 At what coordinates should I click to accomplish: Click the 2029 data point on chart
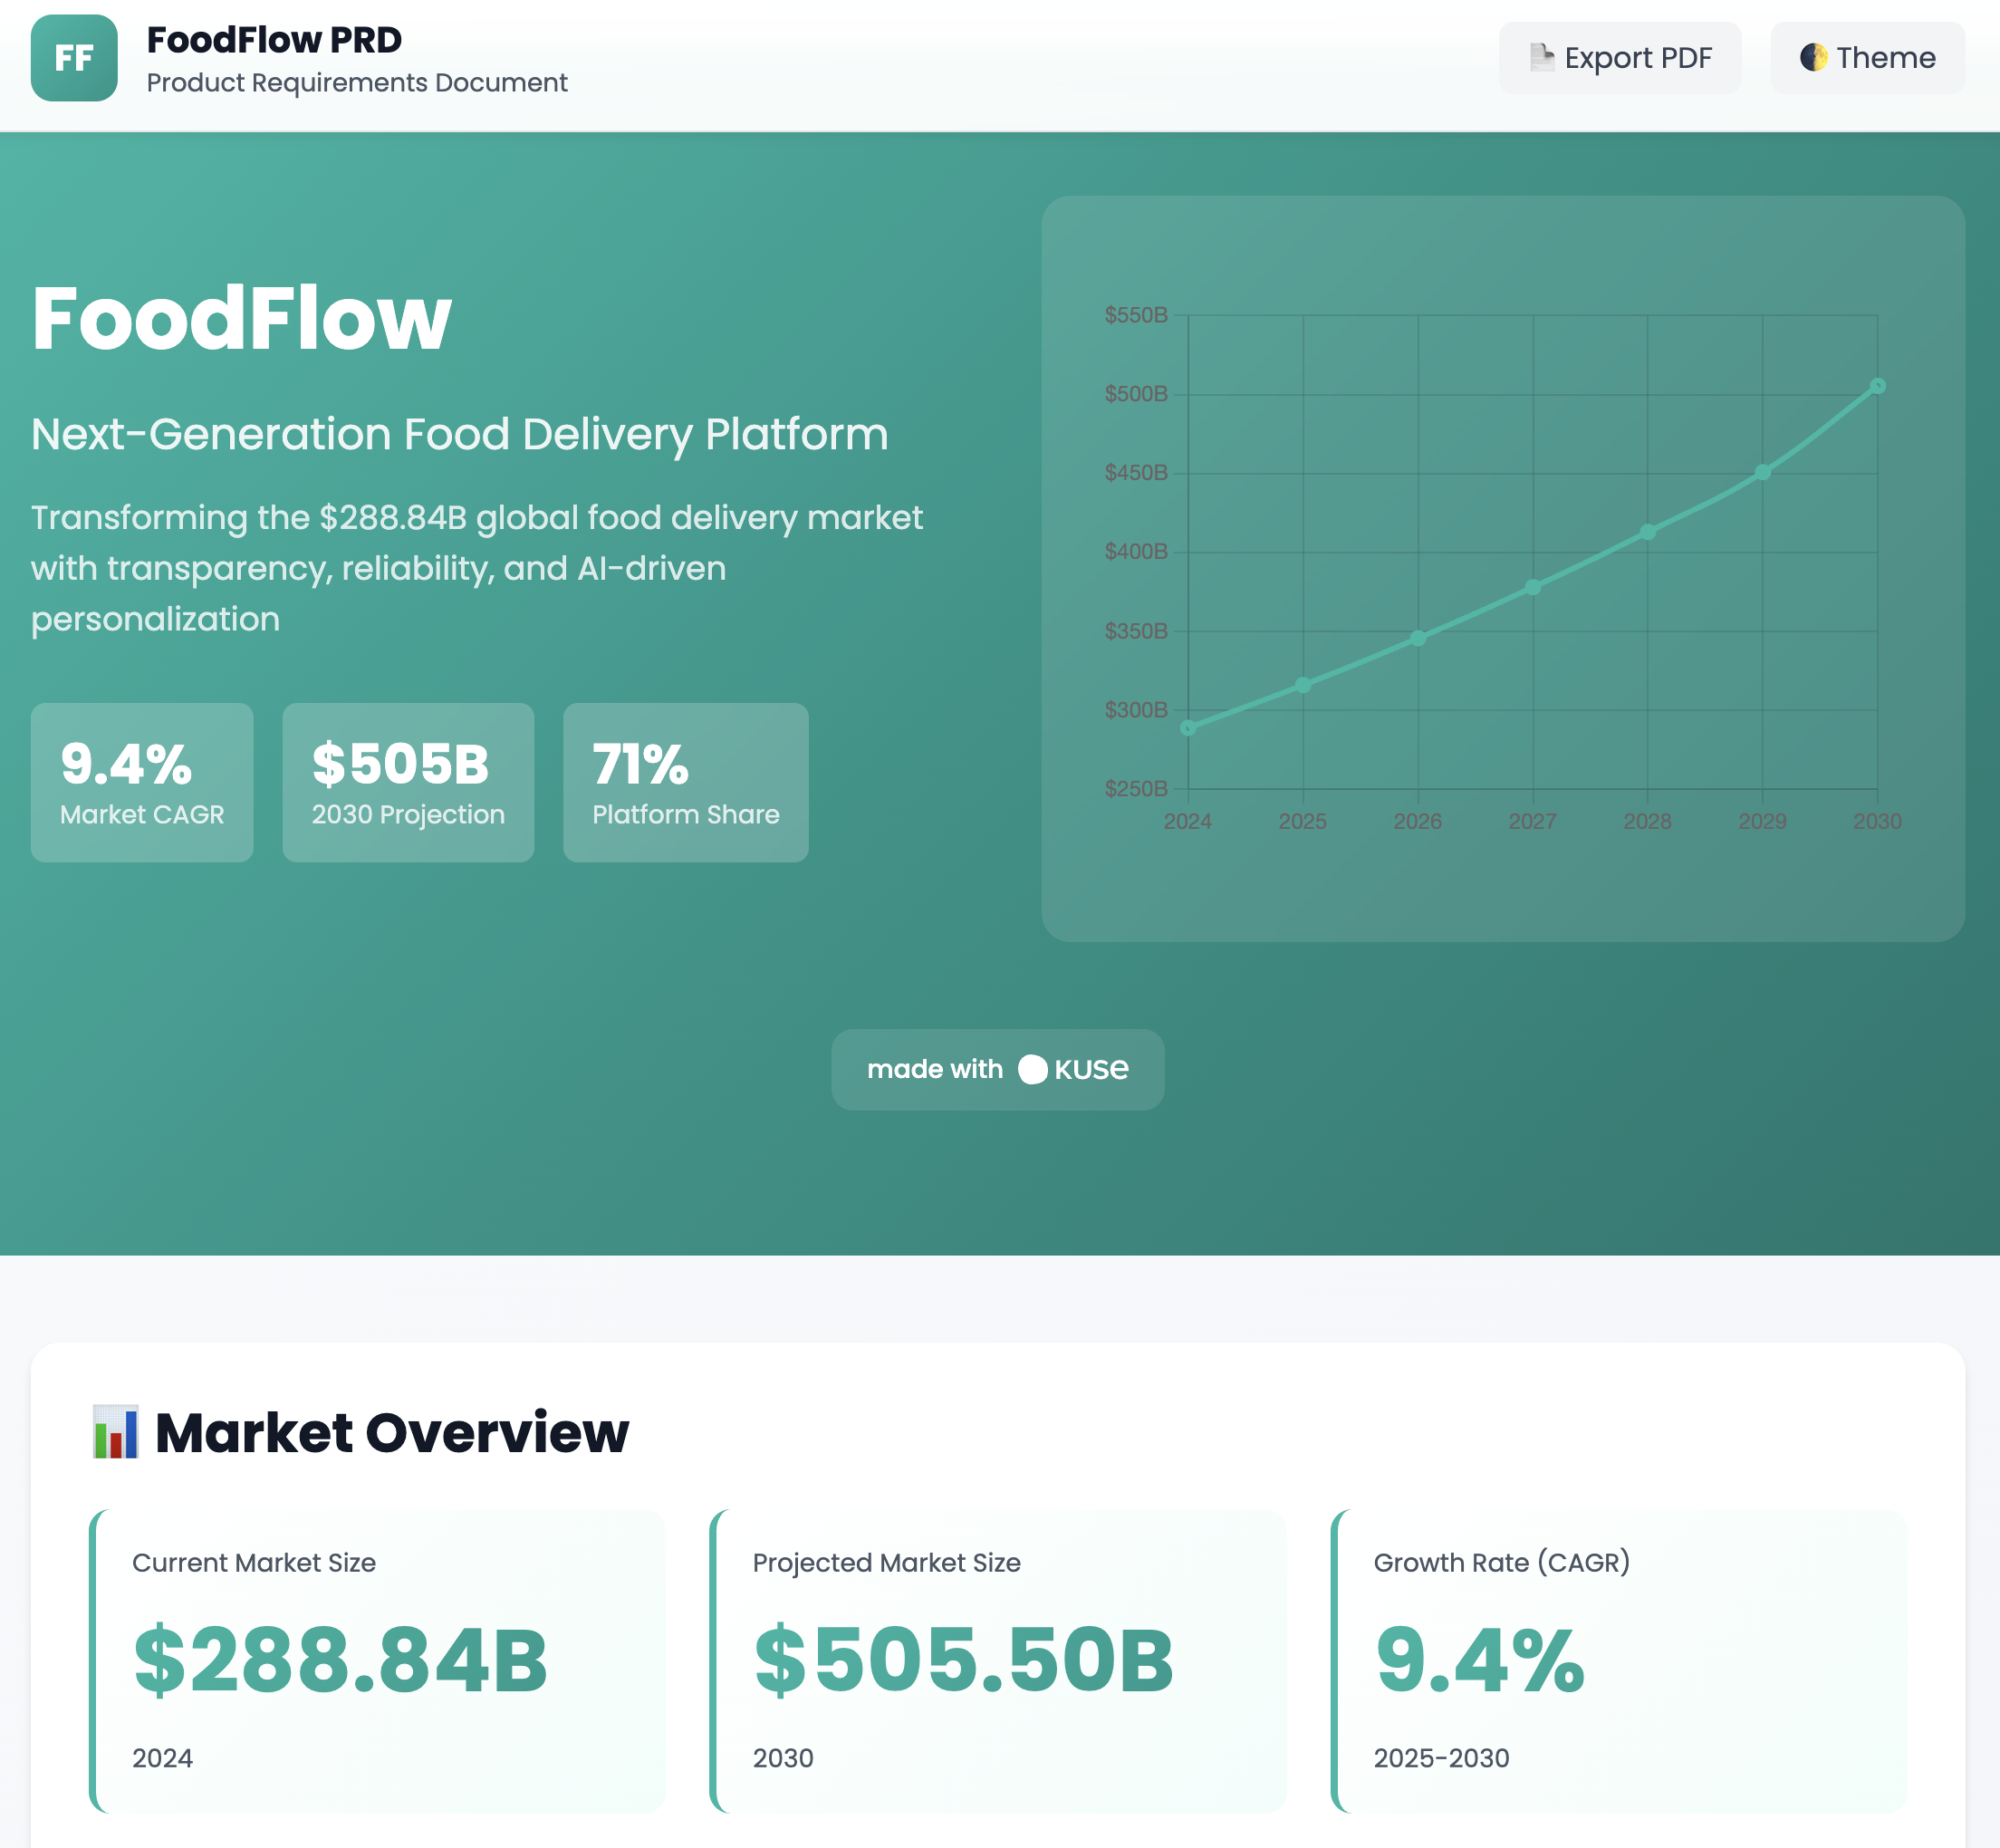pos(1762,472)
